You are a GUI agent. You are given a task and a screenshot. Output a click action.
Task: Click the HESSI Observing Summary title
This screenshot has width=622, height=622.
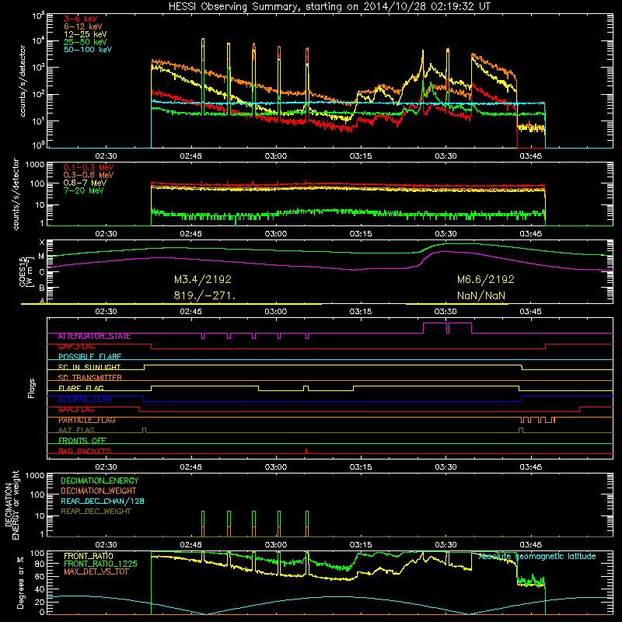click(x=329, y=6)
